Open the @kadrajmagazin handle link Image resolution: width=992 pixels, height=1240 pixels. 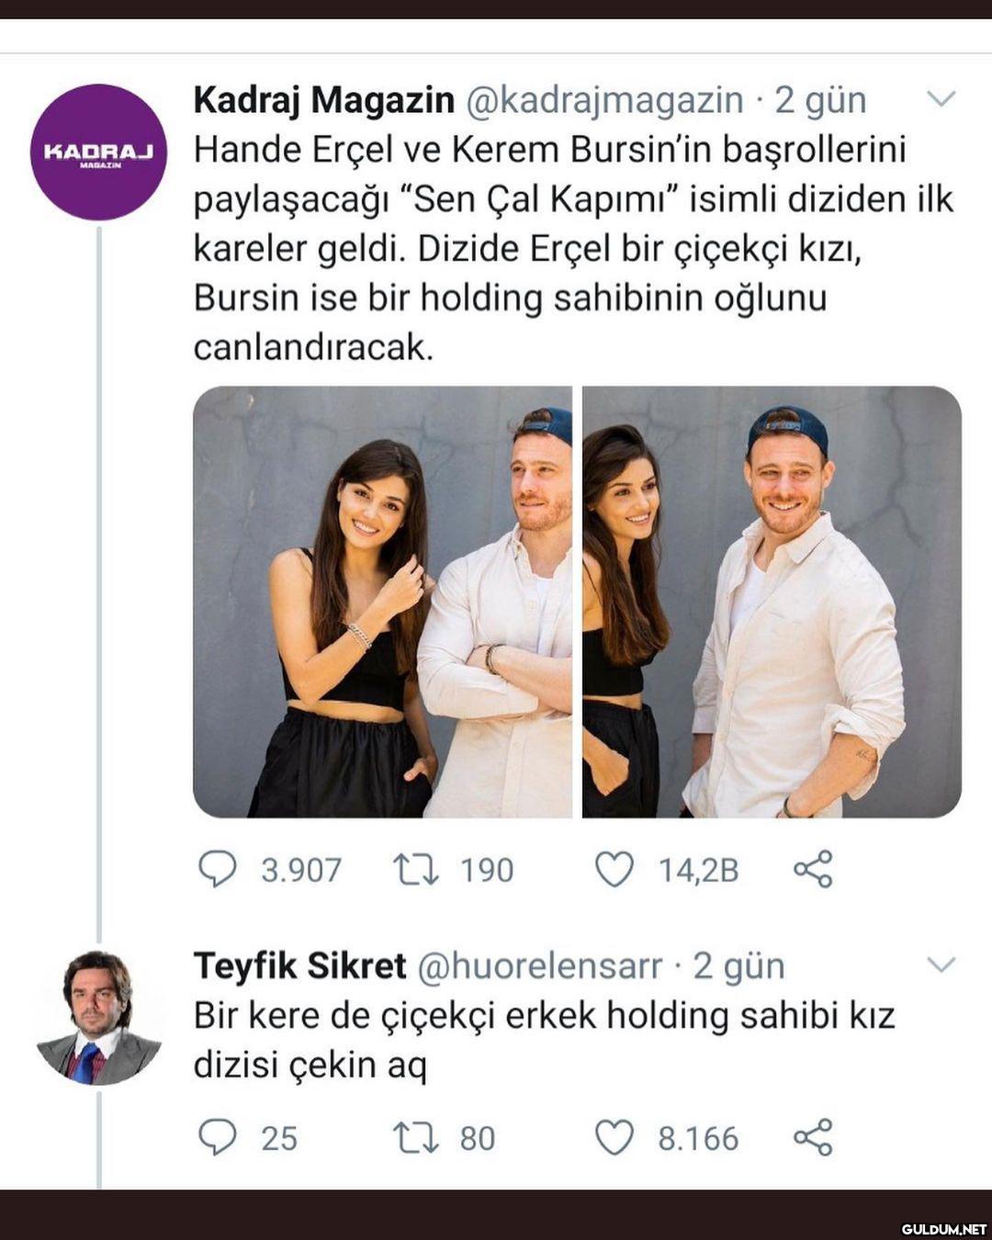pyautogui.click(x=605, y=101)
